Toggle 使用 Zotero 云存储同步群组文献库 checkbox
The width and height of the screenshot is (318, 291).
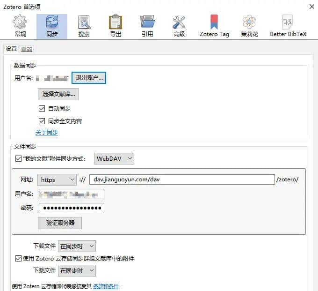pos(18,259)
